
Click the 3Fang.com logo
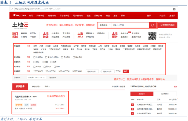coord(19,16)
